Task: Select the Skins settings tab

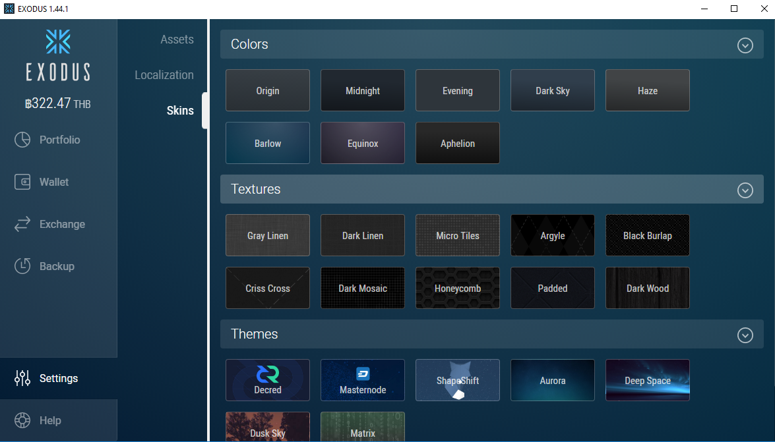Action: 180,111
